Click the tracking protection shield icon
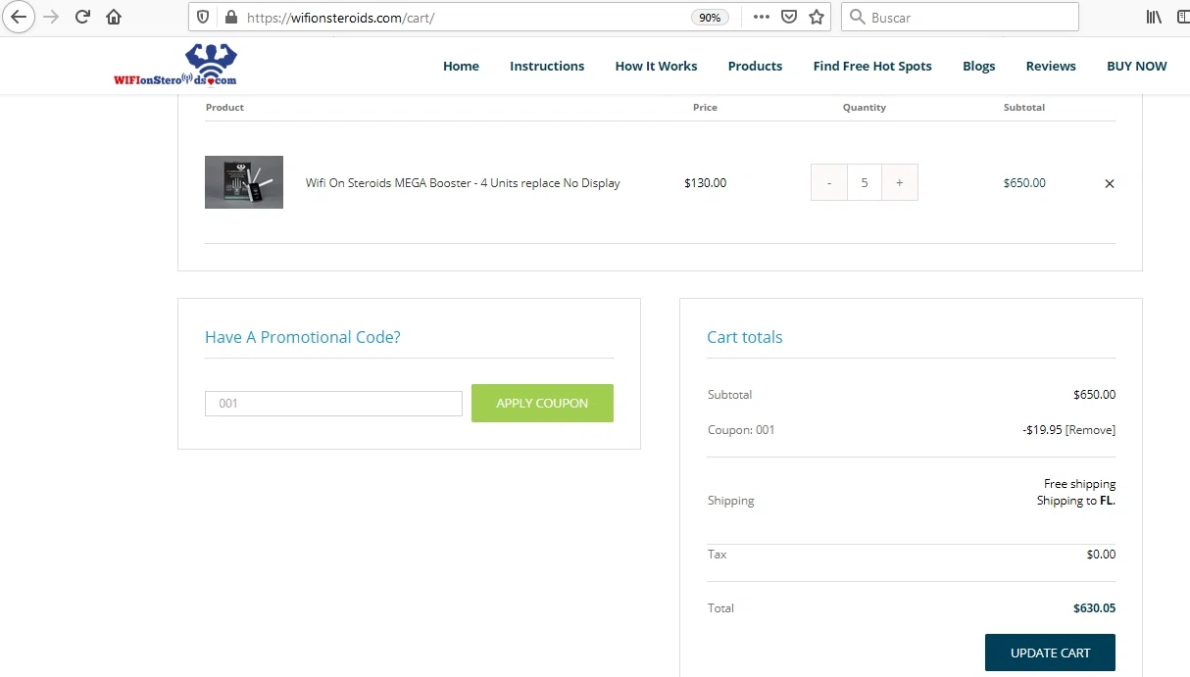The height and width of the screenshot is (677, 1190). pos(203,17)
